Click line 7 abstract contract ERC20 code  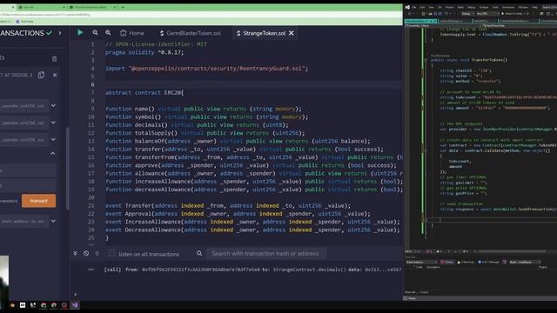coord(144,93)
